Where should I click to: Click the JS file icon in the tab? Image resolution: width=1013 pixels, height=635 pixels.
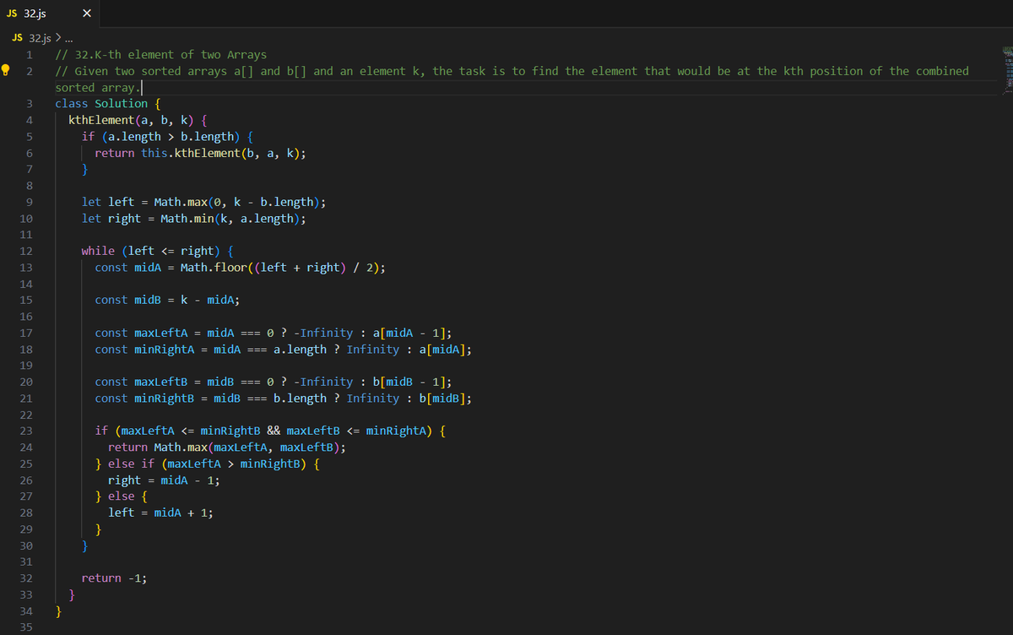[11, 14]
